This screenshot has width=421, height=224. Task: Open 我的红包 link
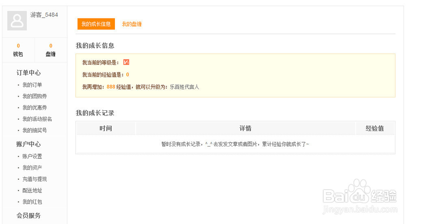pos(32,202)
